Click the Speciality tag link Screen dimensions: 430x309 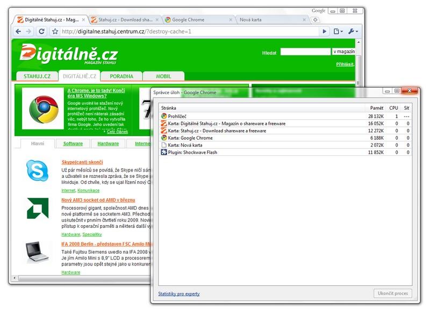pyautogui.click(x=92, y=234)
